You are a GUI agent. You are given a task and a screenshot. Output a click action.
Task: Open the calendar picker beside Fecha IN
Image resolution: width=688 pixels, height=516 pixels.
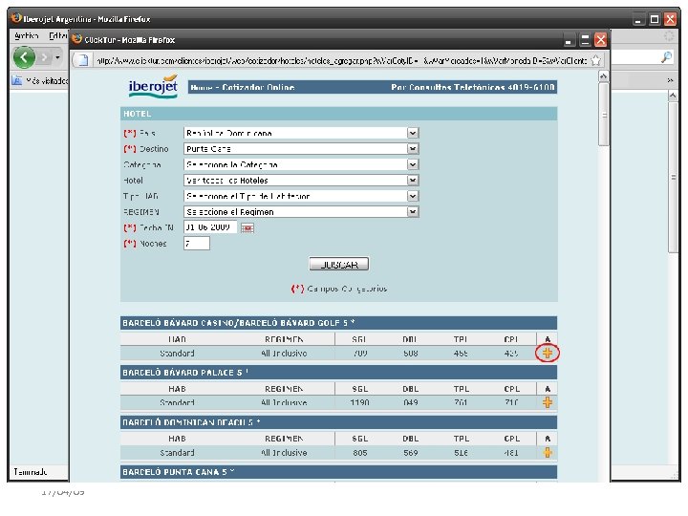(x=247, y=228)
